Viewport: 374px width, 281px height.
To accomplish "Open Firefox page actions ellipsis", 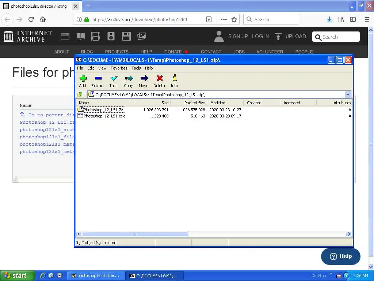I will [x=224, y=19].
